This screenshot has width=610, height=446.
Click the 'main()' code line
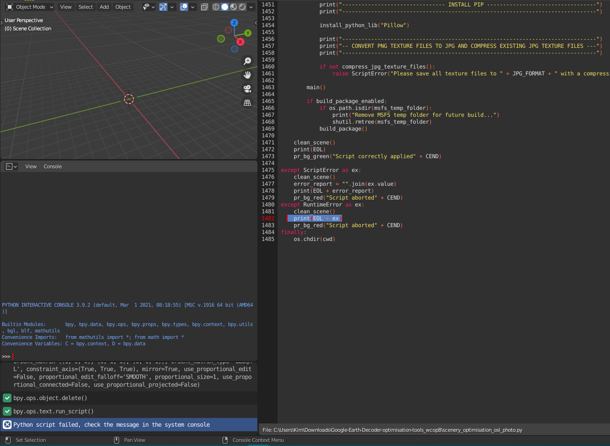[x=316, y=87]
